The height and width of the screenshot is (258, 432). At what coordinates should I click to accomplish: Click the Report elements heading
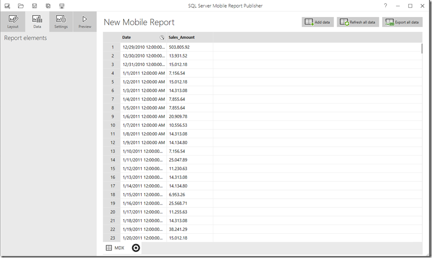[25, 38]
